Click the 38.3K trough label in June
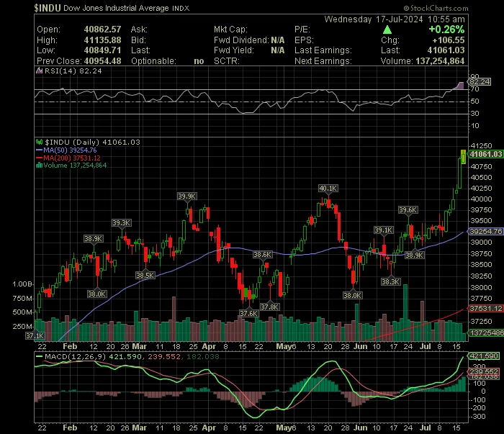Screen dimensions: 504x434 [390, 281]
